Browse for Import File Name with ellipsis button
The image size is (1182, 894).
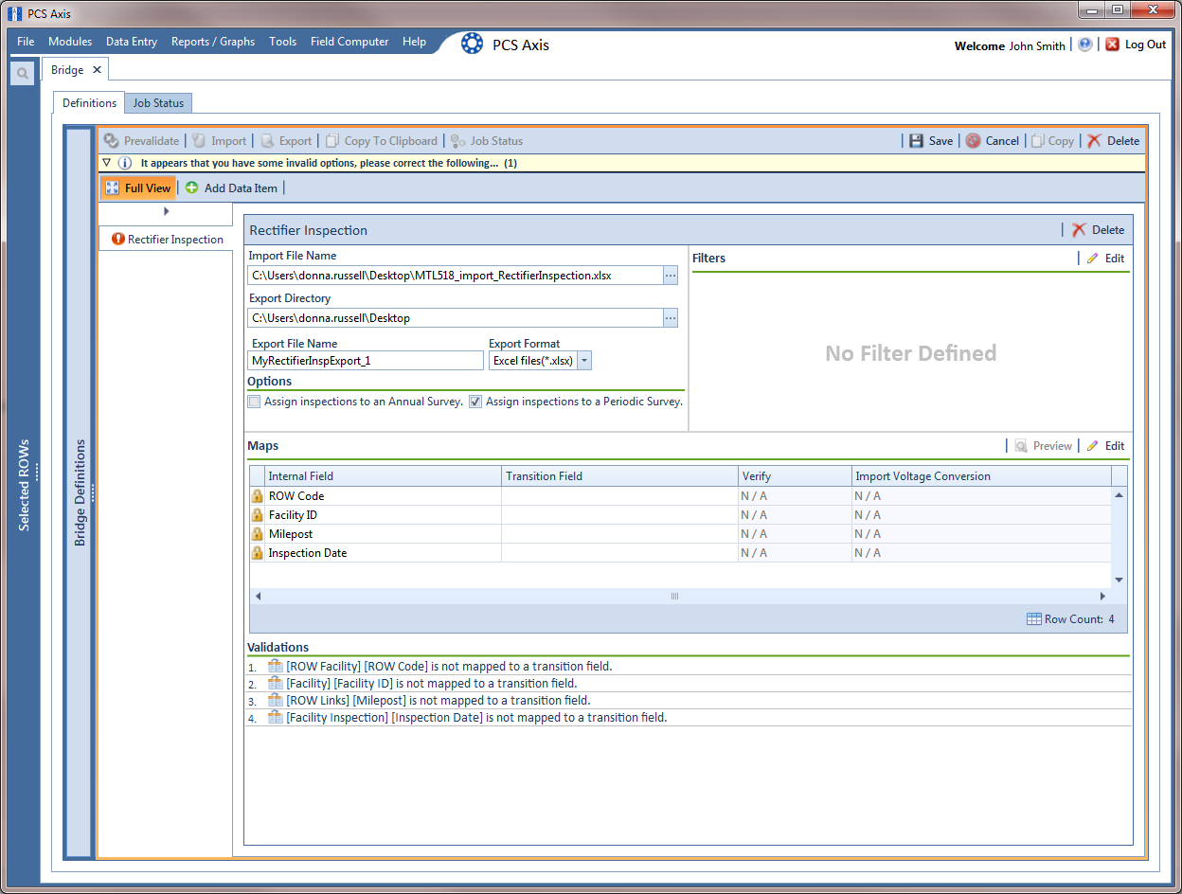tap(671, 276)
